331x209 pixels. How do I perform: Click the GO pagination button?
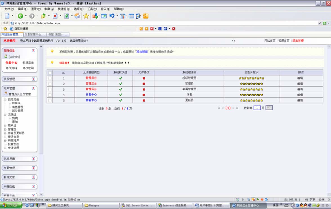(x=269, y=107)
